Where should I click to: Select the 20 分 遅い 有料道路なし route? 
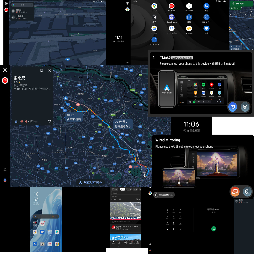tap(123, 124)
